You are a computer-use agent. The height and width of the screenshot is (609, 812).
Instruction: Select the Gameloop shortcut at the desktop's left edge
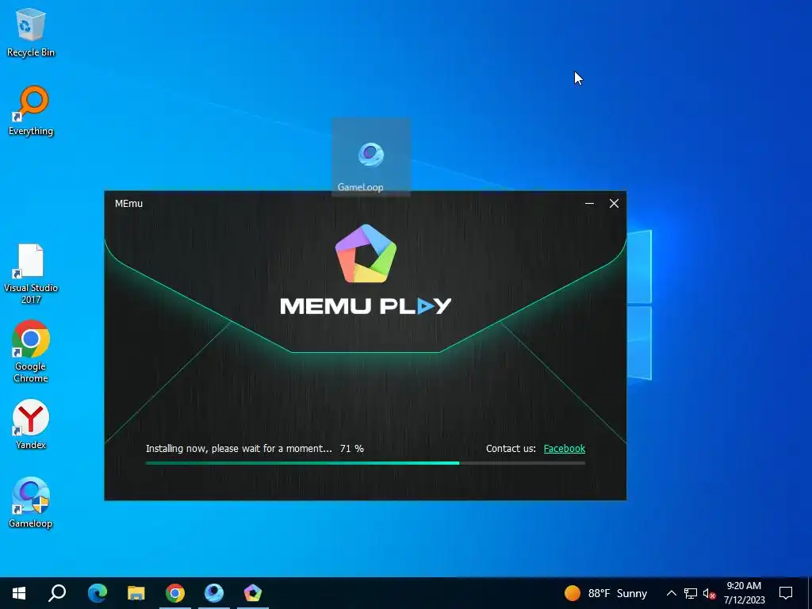[x=31, y=502]
